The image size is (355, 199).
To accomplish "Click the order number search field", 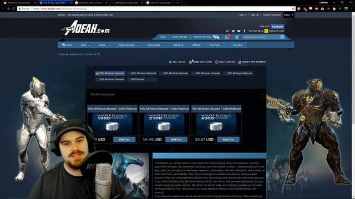I will click(x=261, y=37).
